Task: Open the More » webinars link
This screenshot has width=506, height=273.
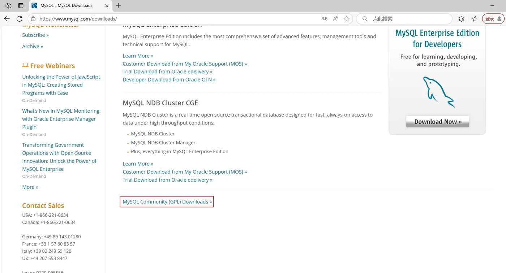Action: [x=30, y=187]
